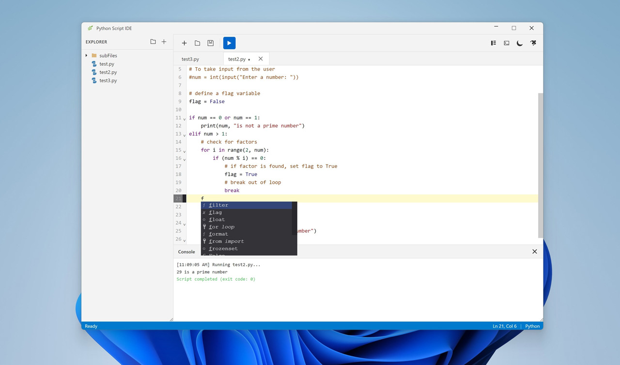Select the subFiles folder
Screen dimensions: 620x365
tap(108, 56)
